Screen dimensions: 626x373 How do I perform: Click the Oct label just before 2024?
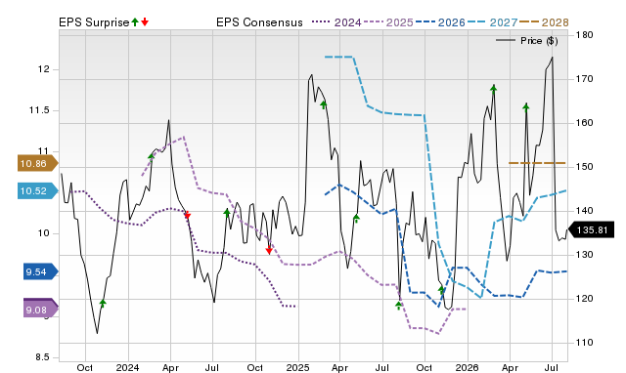(85, 367)
